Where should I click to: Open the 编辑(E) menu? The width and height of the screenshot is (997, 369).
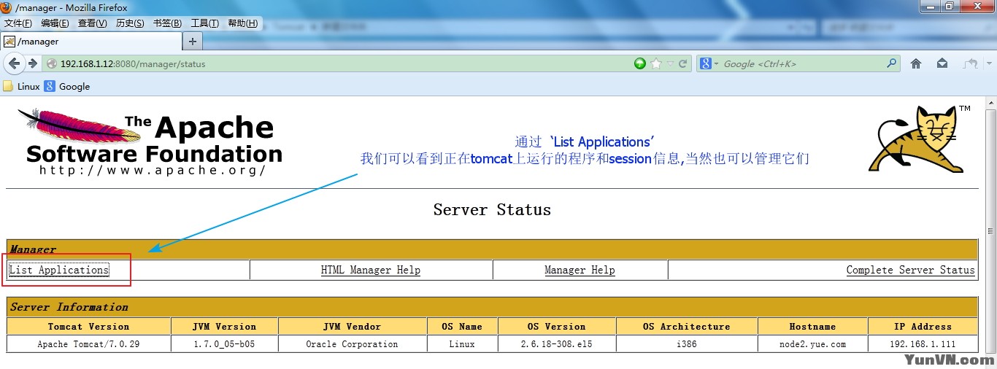pos(55,23)
